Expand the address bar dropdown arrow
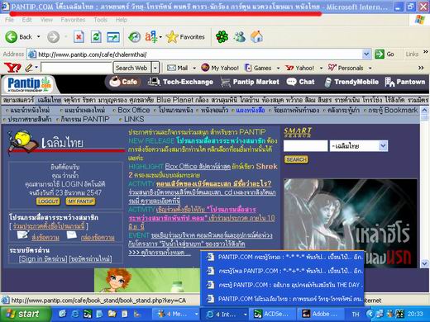The width and height of the screenshot is (430, 322). [x=366, y=54]
